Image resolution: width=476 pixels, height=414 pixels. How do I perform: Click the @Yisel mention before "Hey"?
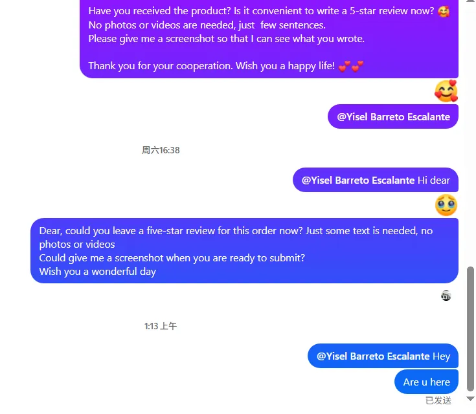(x=373, y=356)
